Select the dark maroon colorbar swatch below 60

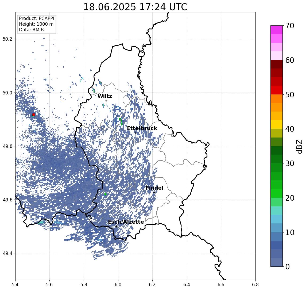(x=277, y=64)
